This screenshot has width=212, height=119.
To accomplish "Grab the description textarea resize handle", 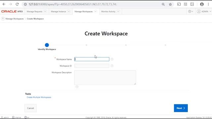I will 135,84.
